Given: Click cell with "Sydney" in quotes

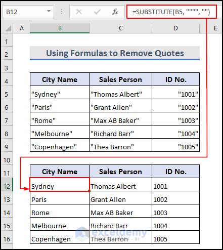Looking at the screenshot, I should [x=60, y=93].
